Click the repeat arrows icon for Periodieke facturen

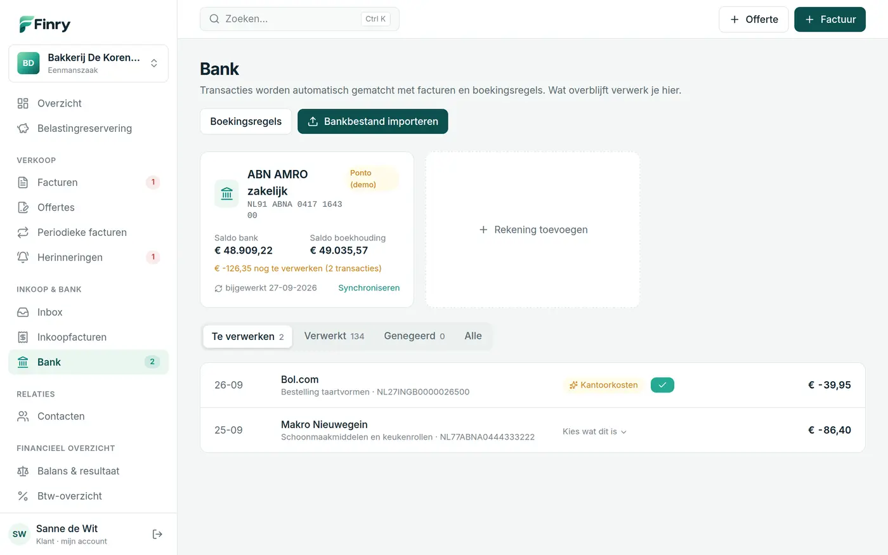pos(23,232)
